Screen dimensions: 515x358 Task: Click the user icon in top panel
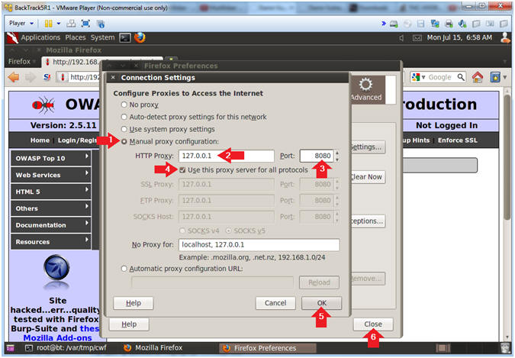[506, 38]
